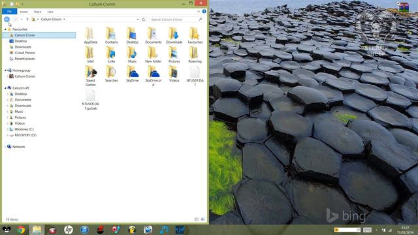This screenshot has height=235, width=418.
Task: Switch to the Home ribbon tab
Action: (24, 12)
